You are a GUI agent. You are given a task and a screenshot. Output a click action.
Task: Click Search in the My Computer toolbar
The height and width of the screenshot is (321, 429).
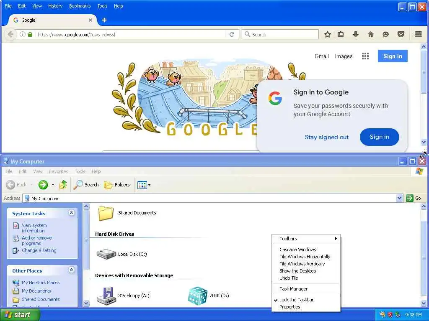[86, 185]
